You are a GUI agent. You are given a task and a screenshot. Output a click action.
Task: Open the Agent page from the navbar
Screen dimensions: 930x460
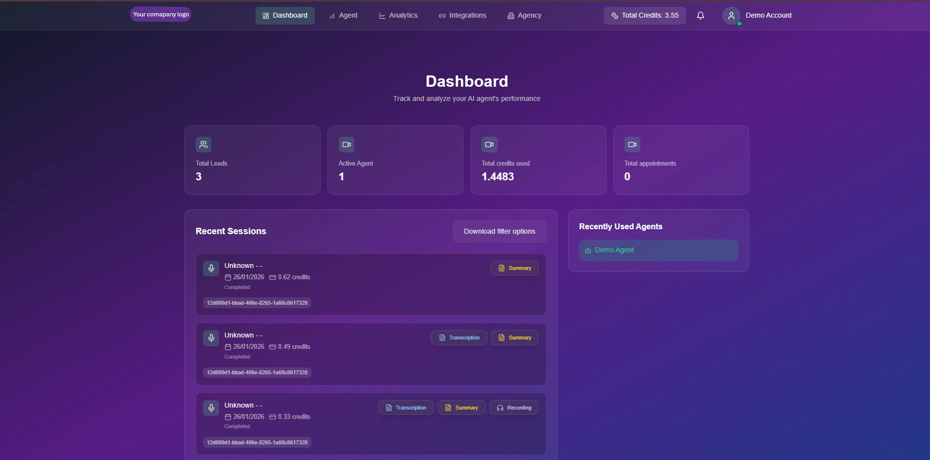[343, 15]
